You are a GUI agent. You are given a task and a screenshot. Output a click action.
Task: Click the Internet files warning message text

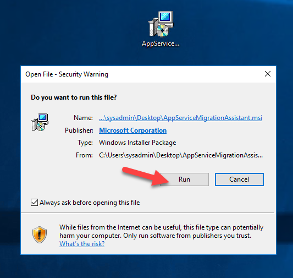[161, 231]
